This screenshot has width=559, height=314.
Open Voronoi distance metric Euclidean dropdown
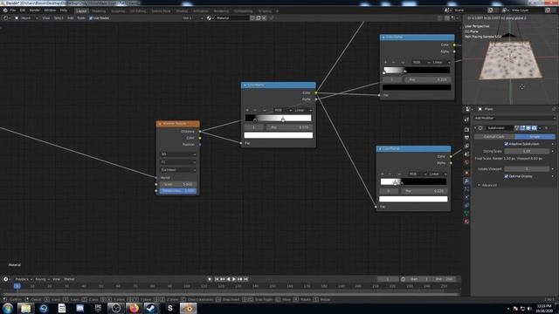click(178, 170)
